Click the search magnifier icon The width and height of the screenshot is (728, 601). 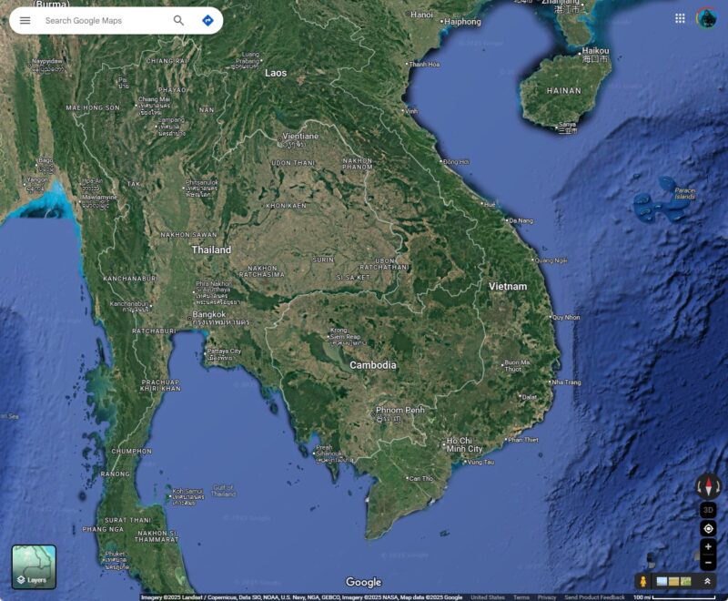pos(177,18)
